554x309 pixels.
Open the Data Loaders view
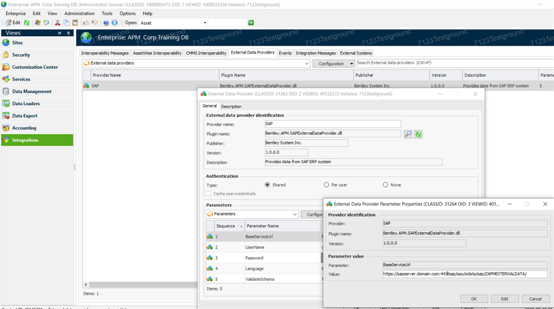37,103
